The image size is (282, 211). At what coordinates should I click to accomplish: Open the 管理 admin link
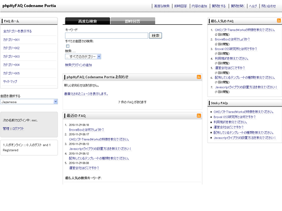[x=6, y=128]
